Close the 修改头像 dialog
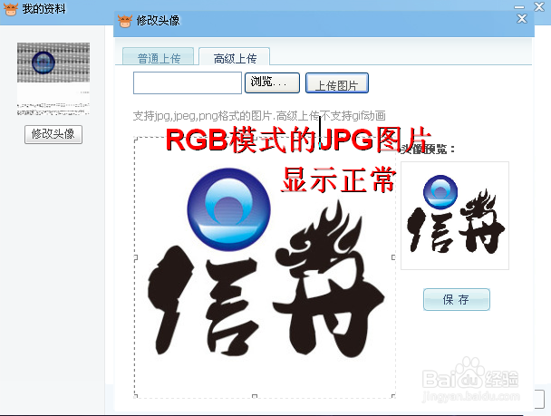The image size is (551, 416). point(522,19)
